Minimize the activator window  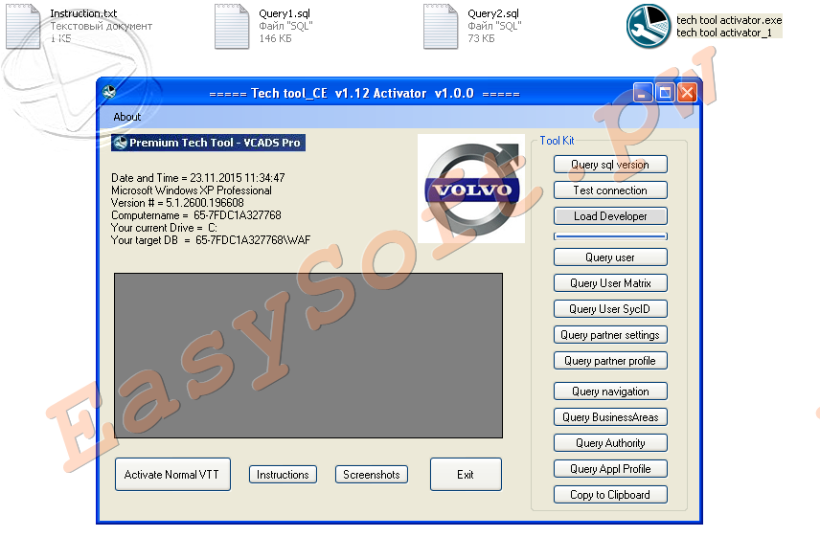point(642,93)
